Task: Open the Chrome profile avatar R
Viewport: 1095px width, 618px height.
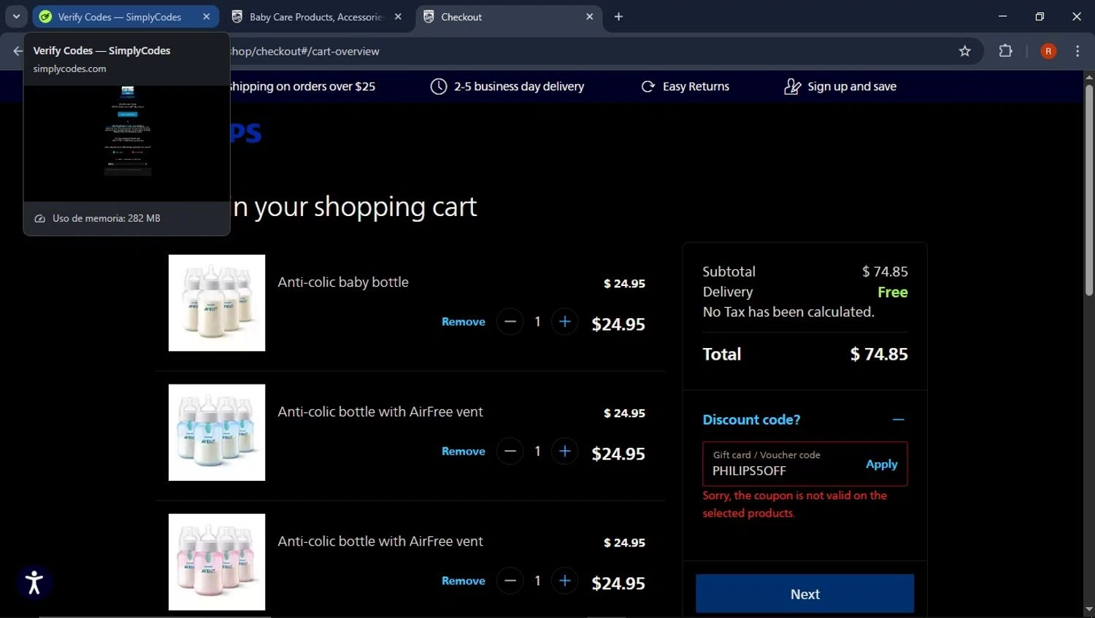Action: (x=1048, y=51)
